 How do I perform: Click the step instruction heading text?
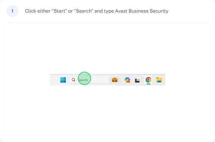click(x=96, y=11)
